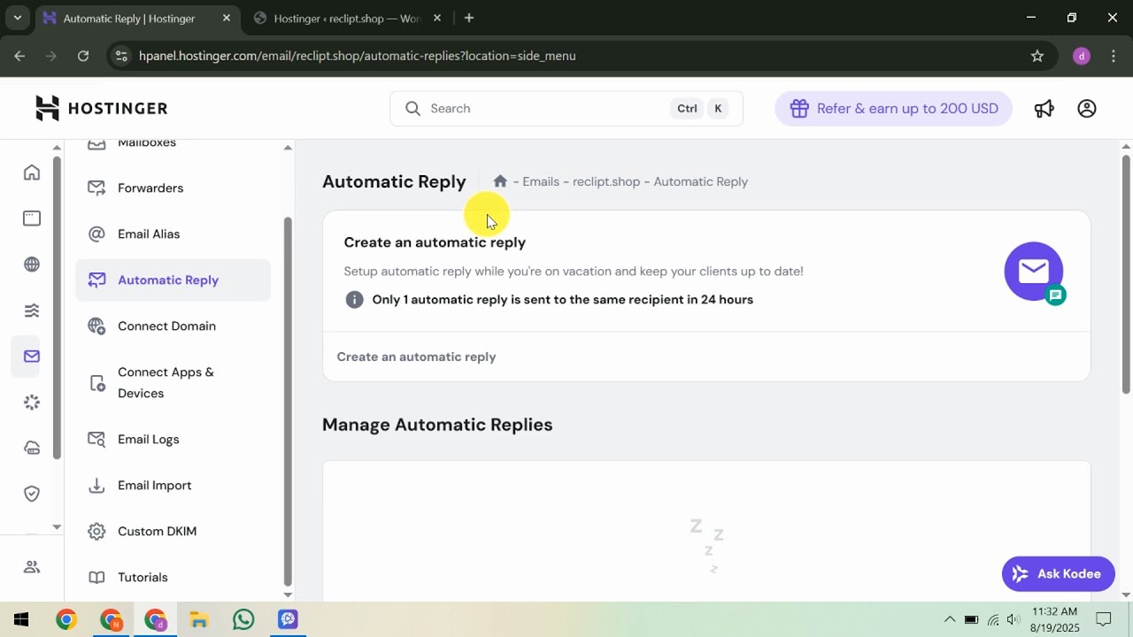Viewport: 1133px width, 637px height.
Task: Switch to the Automatic Reply | Hostinger tab
Action: point(137,18)
